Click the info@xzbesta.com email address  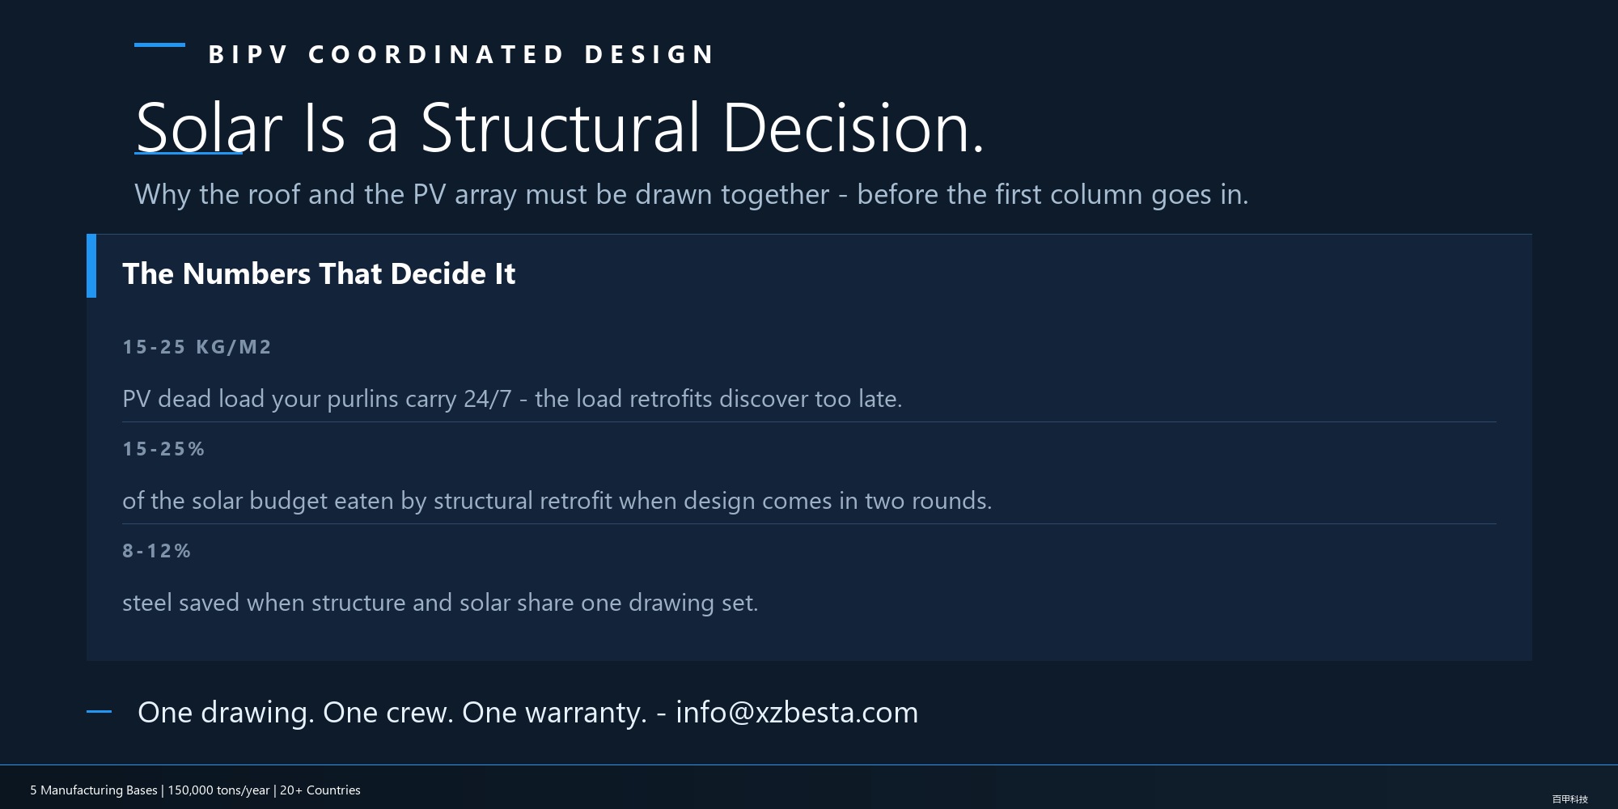coord(797,713)
